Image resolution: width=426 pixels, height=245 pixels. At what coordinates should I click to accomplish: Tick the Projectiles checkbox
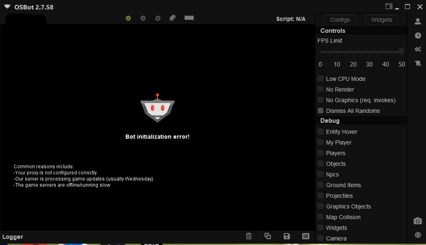(321, 196)
